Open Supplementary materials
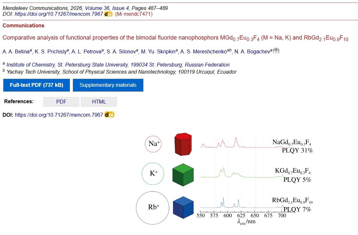358x235 pixels. (x=108, y=85)
